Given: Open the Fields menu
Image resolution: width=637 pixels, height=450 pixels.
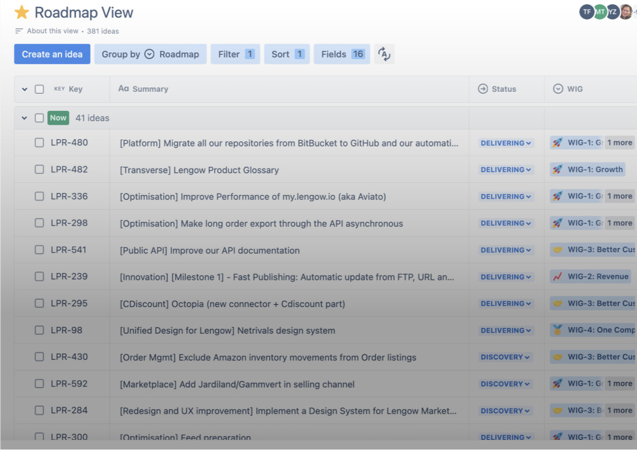Looking at the screenshot, I should (342, 54).
